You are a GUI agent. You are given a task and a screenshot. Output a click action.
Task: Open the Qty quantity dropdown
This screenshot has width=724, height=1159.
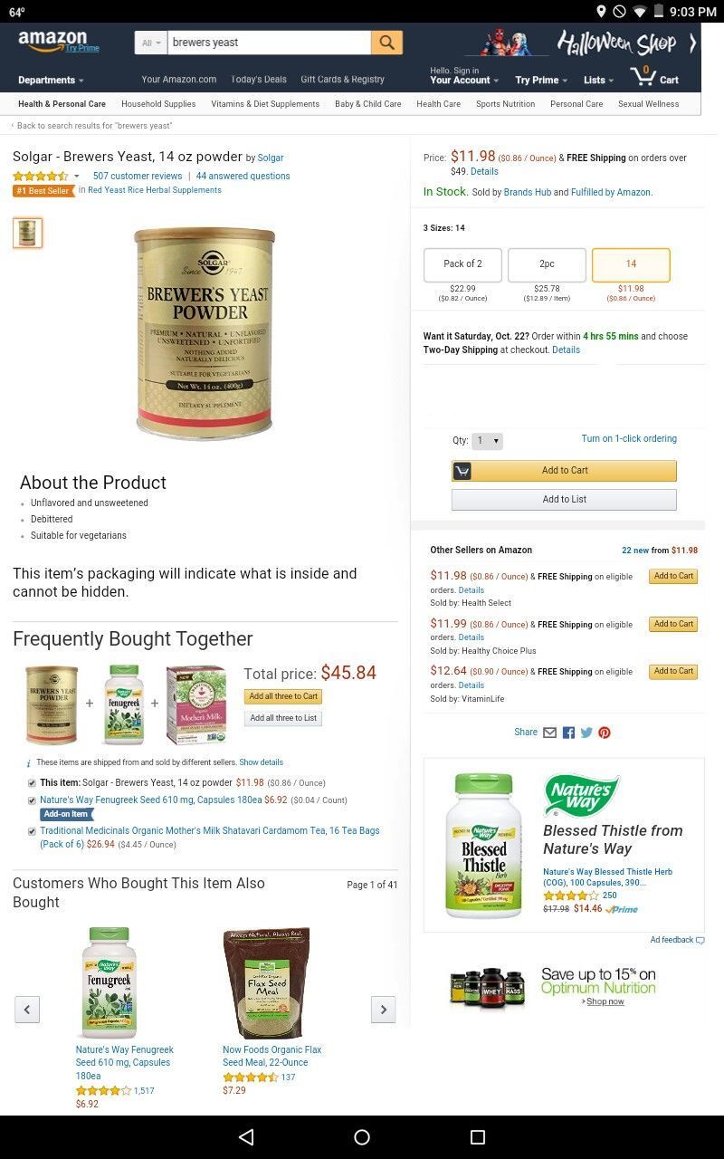[x=487, y=441]
